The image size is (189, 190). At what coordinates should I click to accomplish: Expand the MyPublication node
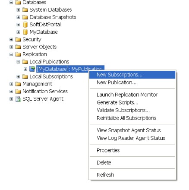point(25,69)
